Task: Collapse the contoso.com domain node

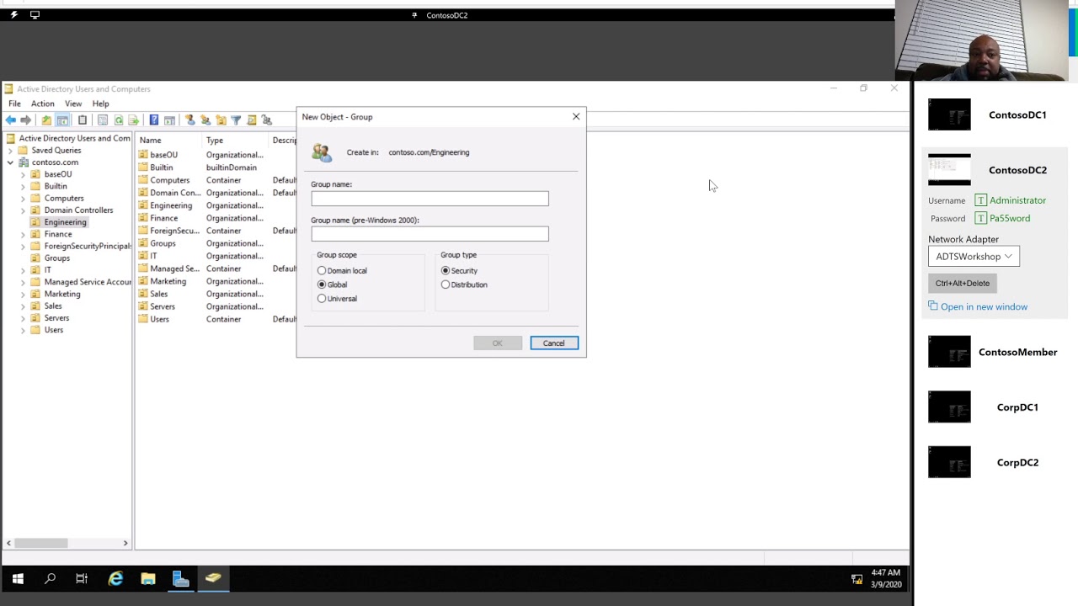Action: click(11, 162)
